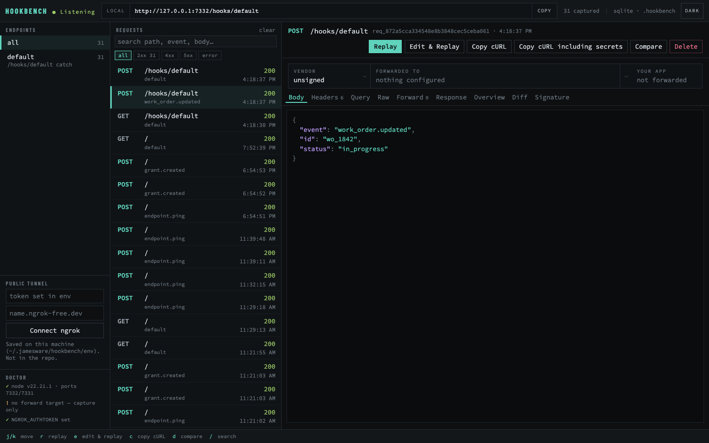Open the Query tab
The height and width of the screenshot is (443, 709).
(x=360, y=97)
